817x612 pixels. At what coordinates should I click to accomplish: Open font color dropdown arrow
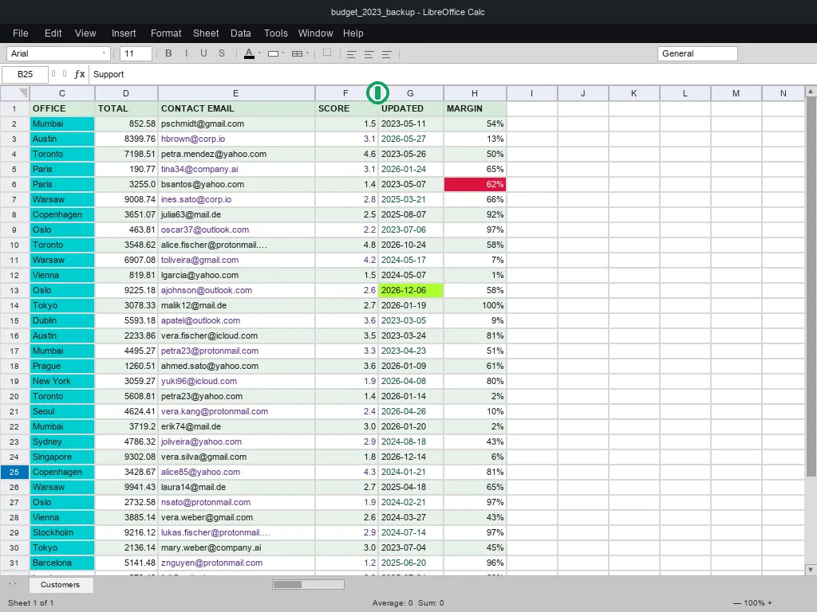259,53
